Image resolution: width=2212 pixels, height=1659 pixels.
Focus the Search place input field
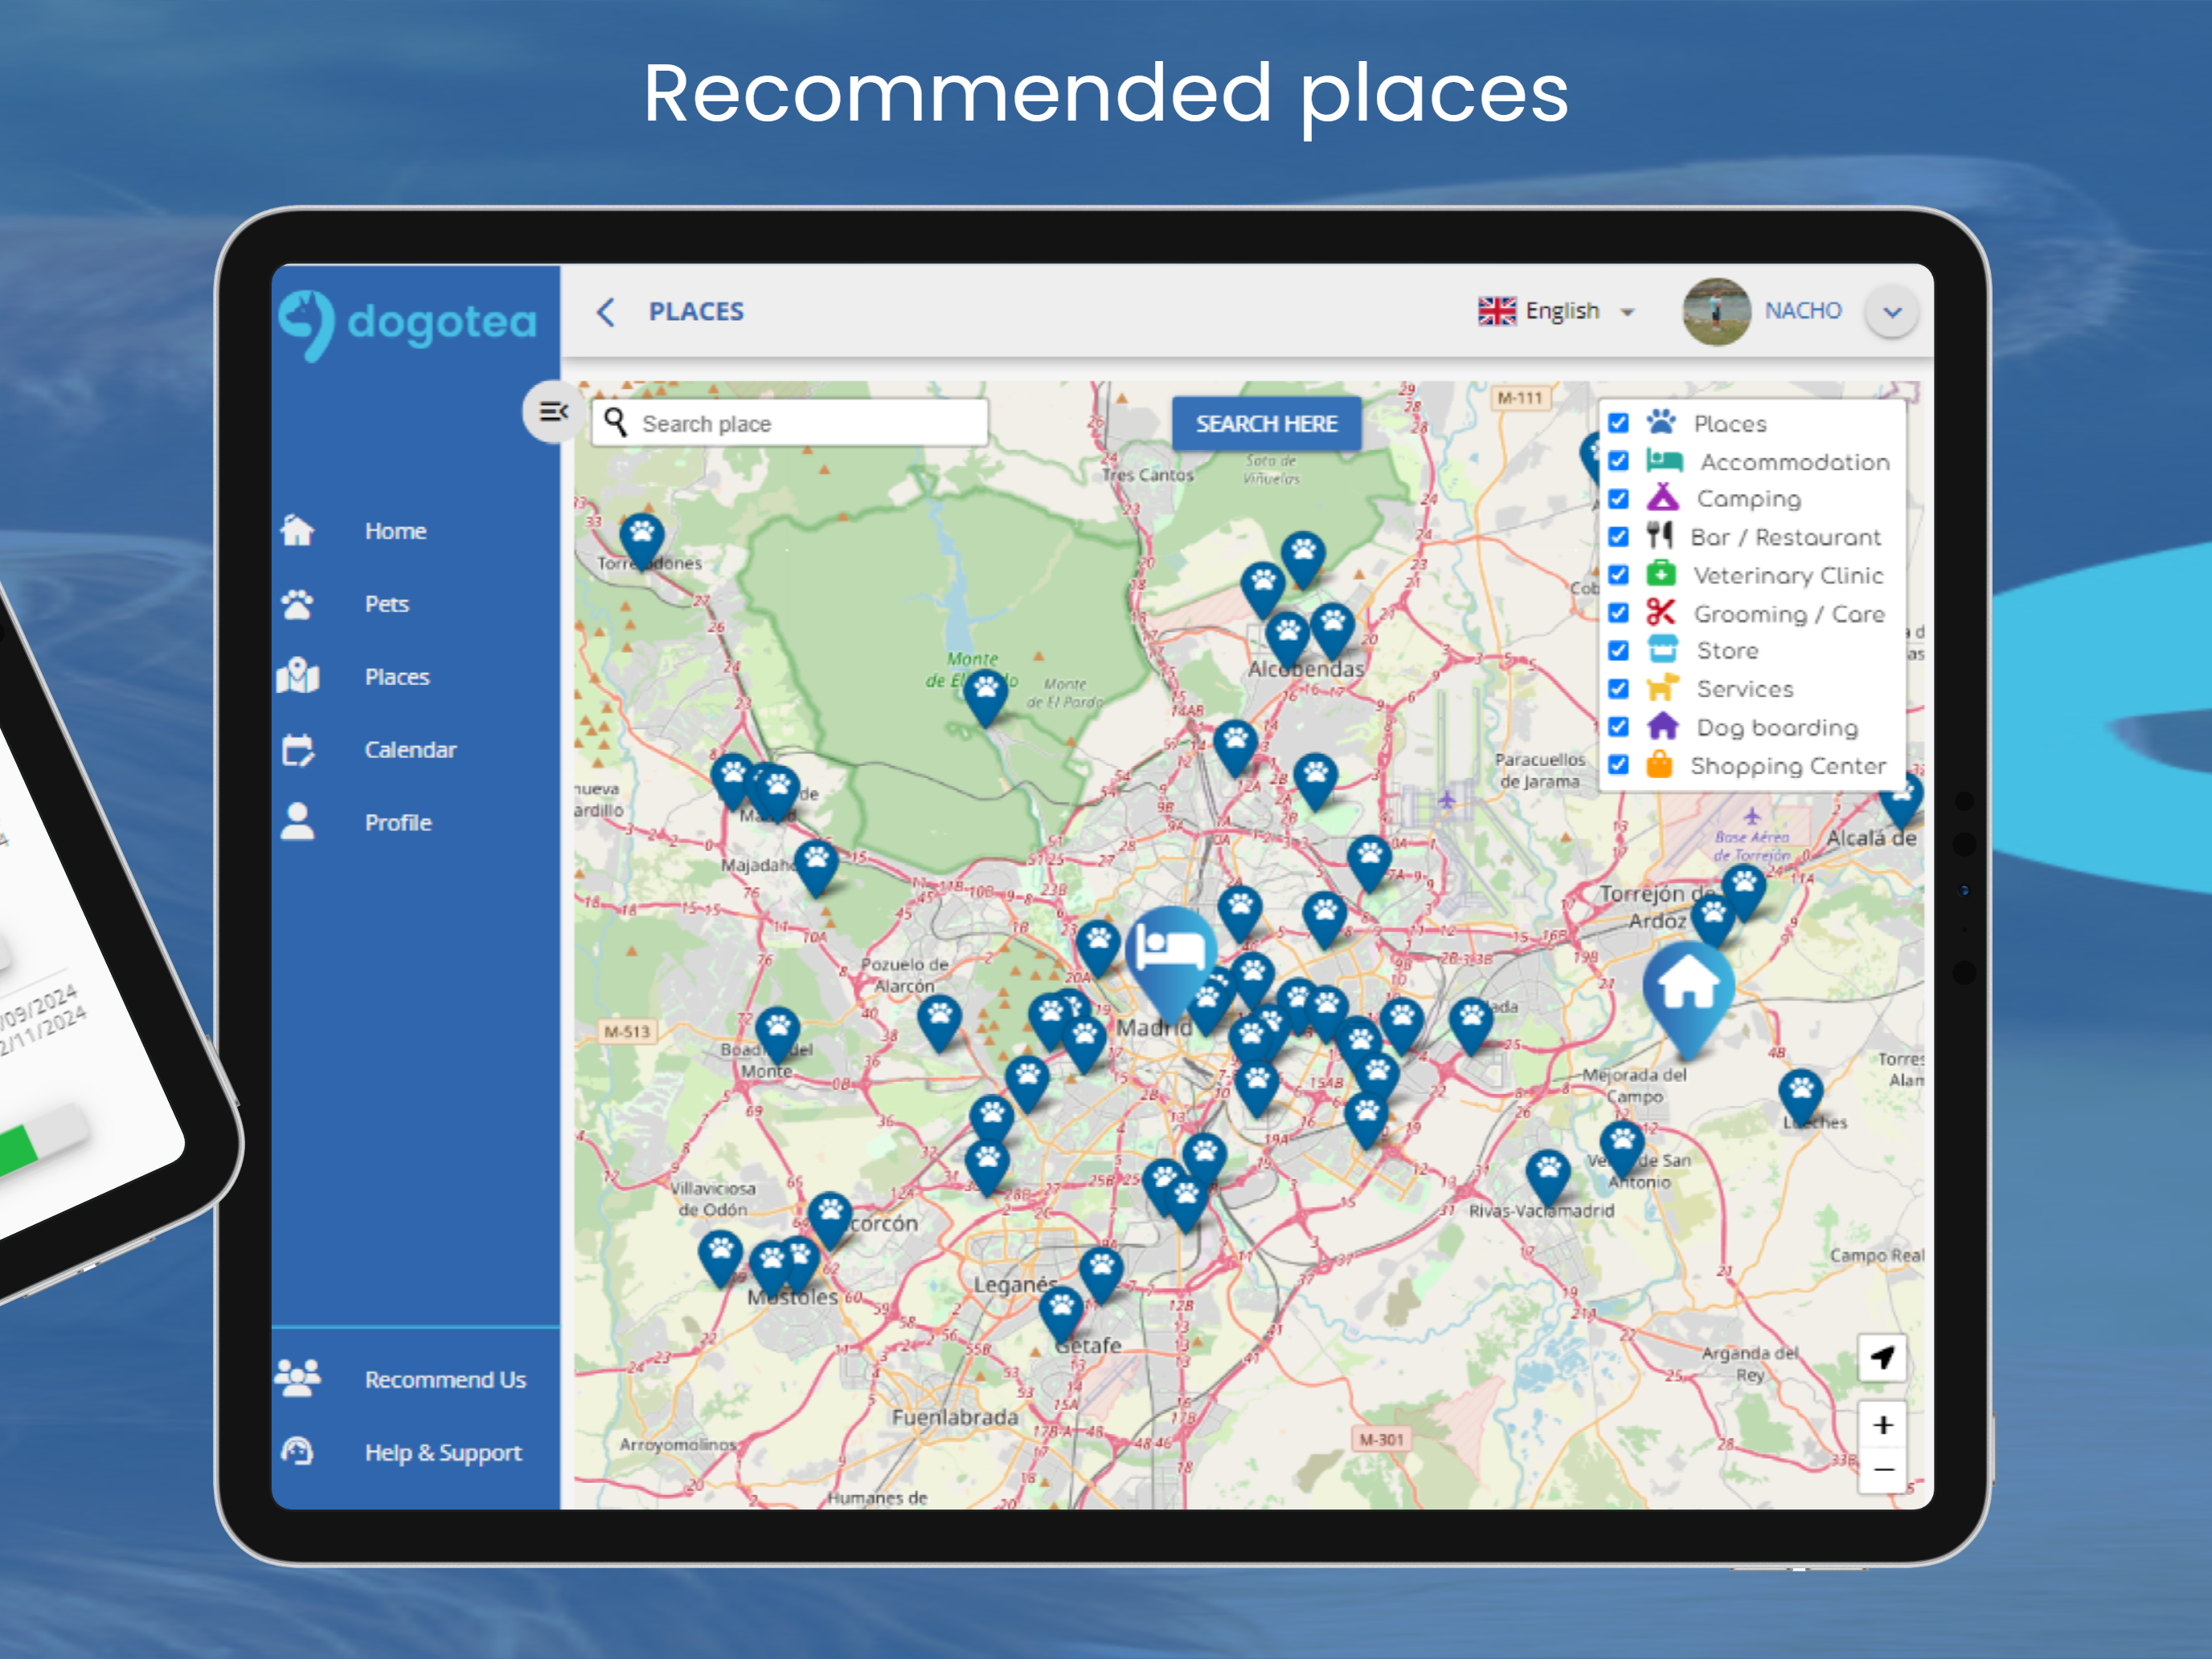point(790,424)
